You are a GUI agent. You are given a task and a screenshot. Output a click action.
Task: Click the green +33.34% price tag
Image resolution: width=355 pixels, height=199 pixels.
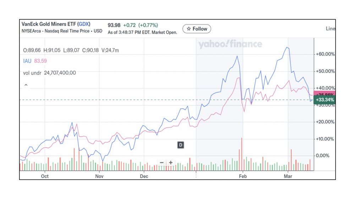tap(324, 100)
